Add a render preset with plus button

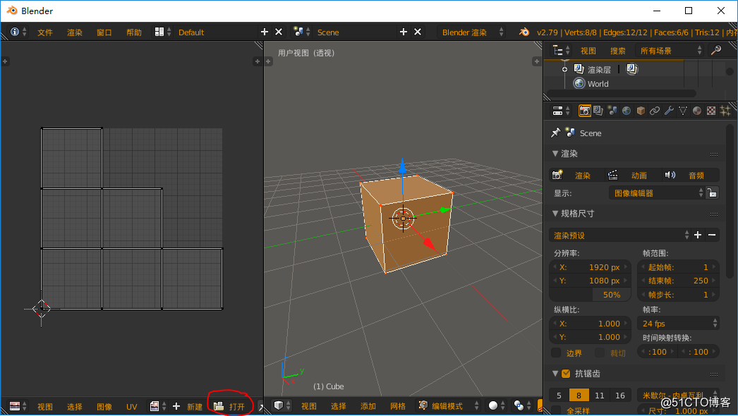point(698,235)
